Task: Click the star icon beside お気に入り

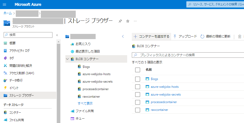Action: click(72, 44)
